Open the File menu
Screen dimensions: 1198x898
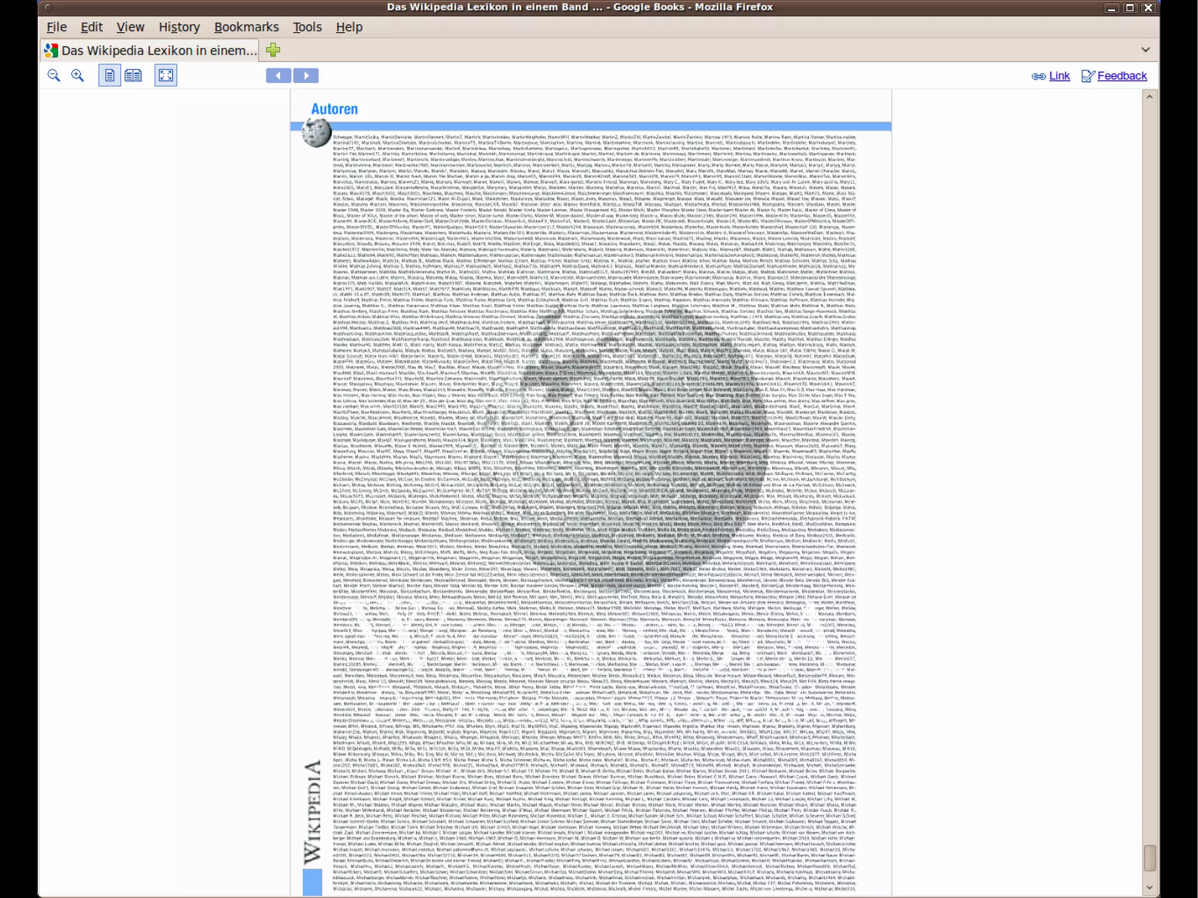(56, 27)
